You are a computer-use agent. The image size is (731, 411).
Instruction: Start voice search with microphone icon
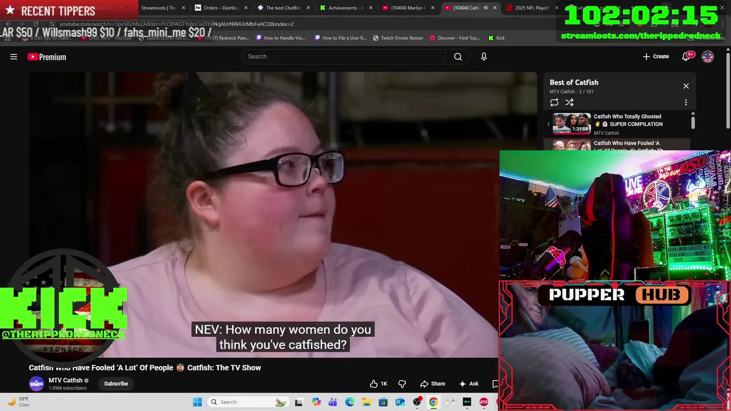[x=484, y=57]
